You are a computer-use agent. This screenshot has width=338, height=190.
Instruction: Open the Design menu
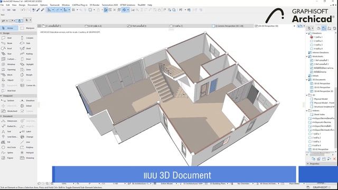[x=22, y=5]
